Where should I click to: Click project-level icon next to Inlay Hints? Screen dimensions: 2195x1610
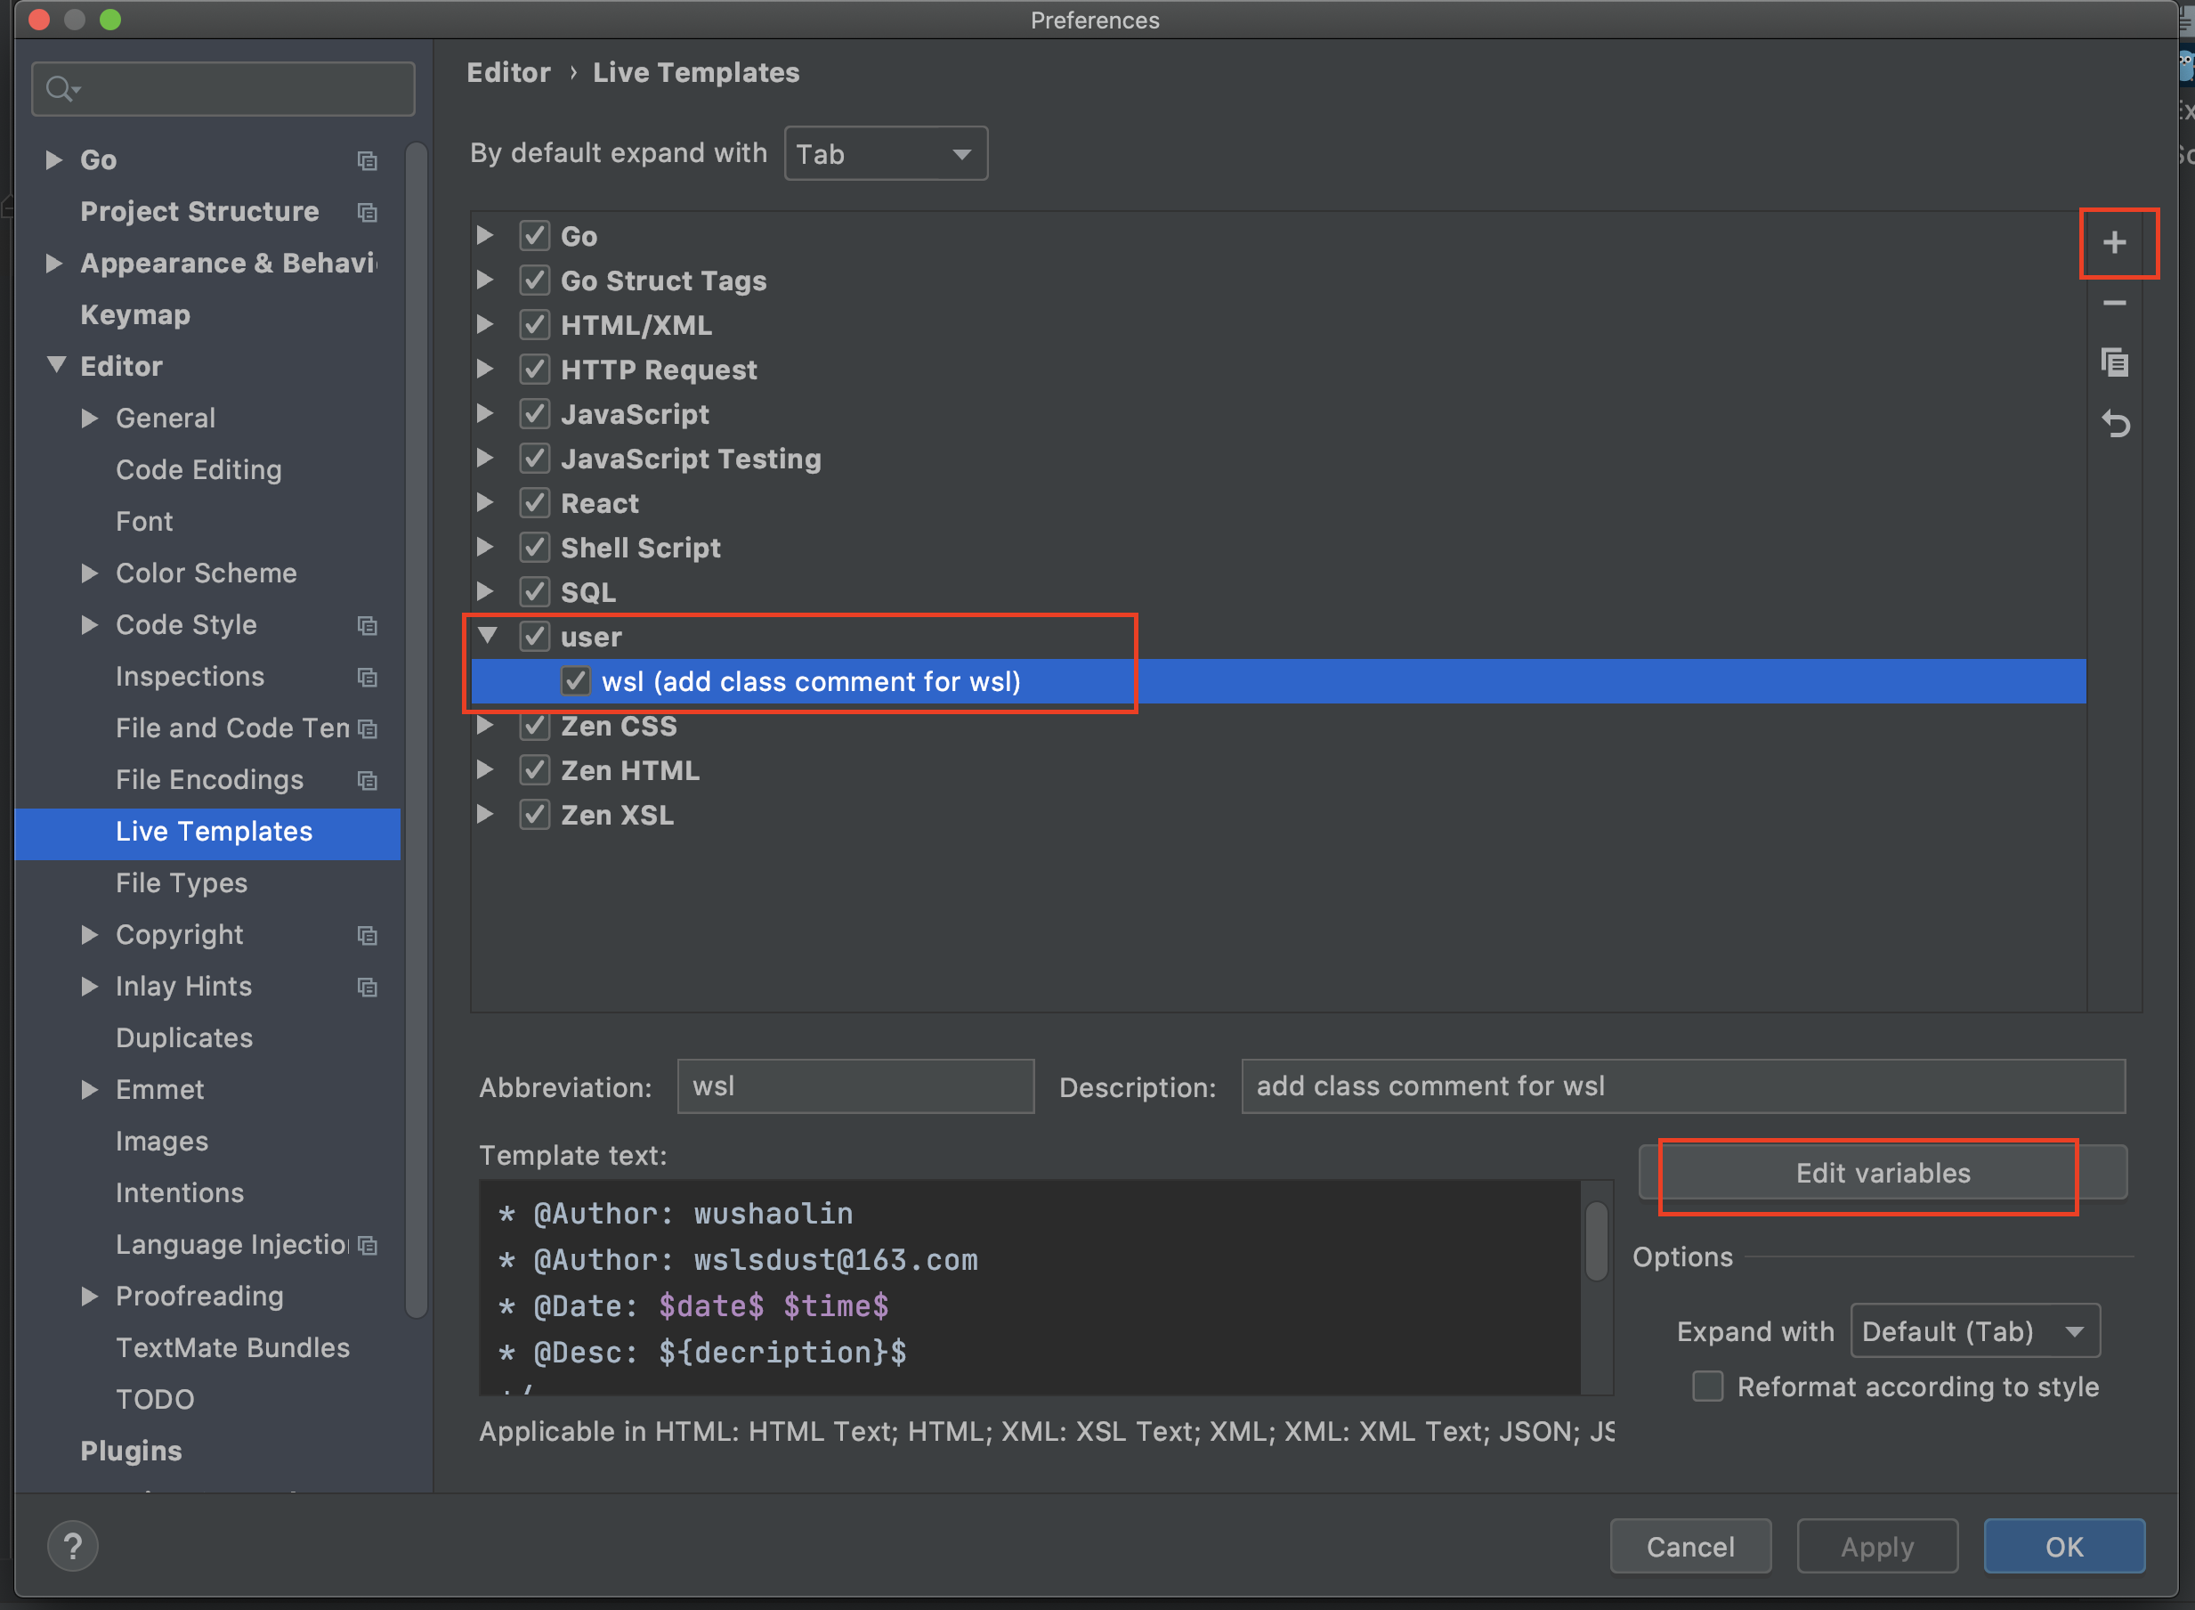coord(368,987)
